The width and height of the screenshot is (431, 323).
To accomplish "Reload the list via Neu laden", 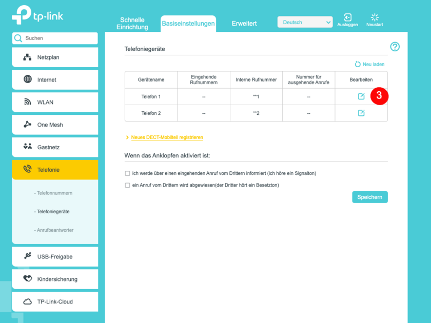I will pyautogui.click(x=369, y=64).
